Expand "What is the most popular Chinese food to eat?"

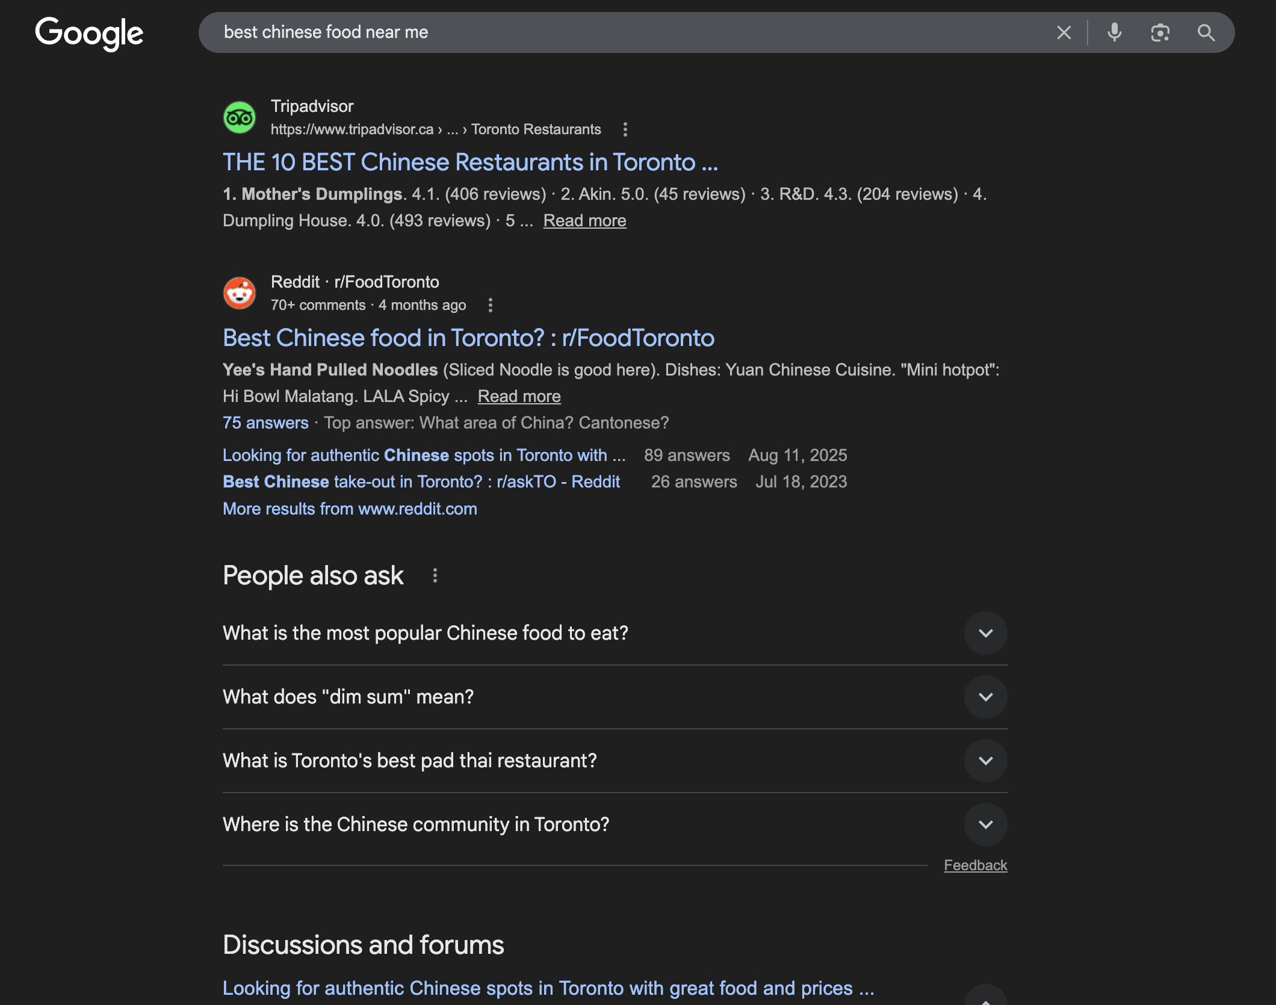coord(985,633)
